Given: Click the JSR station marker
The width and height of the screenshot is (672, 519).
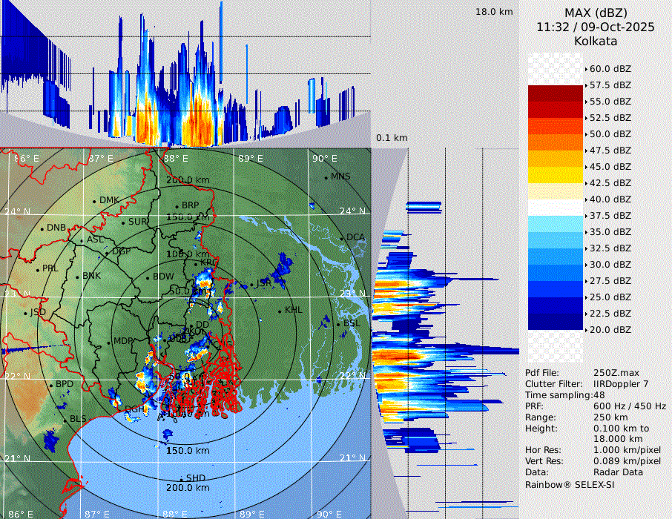Looking at the screenshot, I should coord(251,283).
